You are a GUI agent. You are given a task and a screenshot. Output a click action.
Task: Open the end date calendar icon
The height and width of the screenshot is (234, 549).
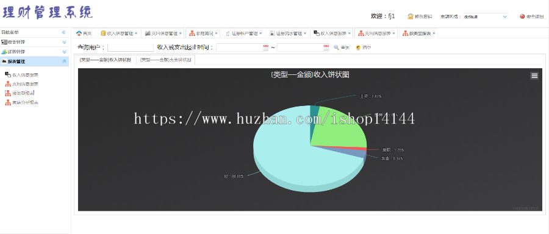326,48
